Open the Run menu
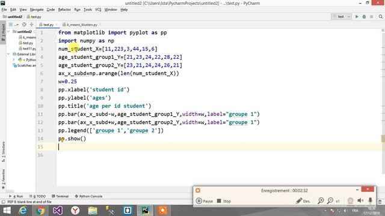 (77, 10)
